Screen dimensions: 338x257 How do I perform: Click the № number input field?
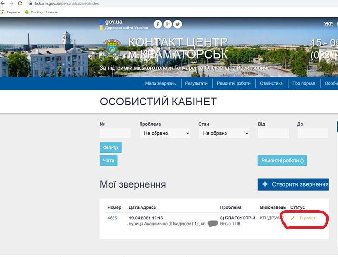(x=115, y=133)
